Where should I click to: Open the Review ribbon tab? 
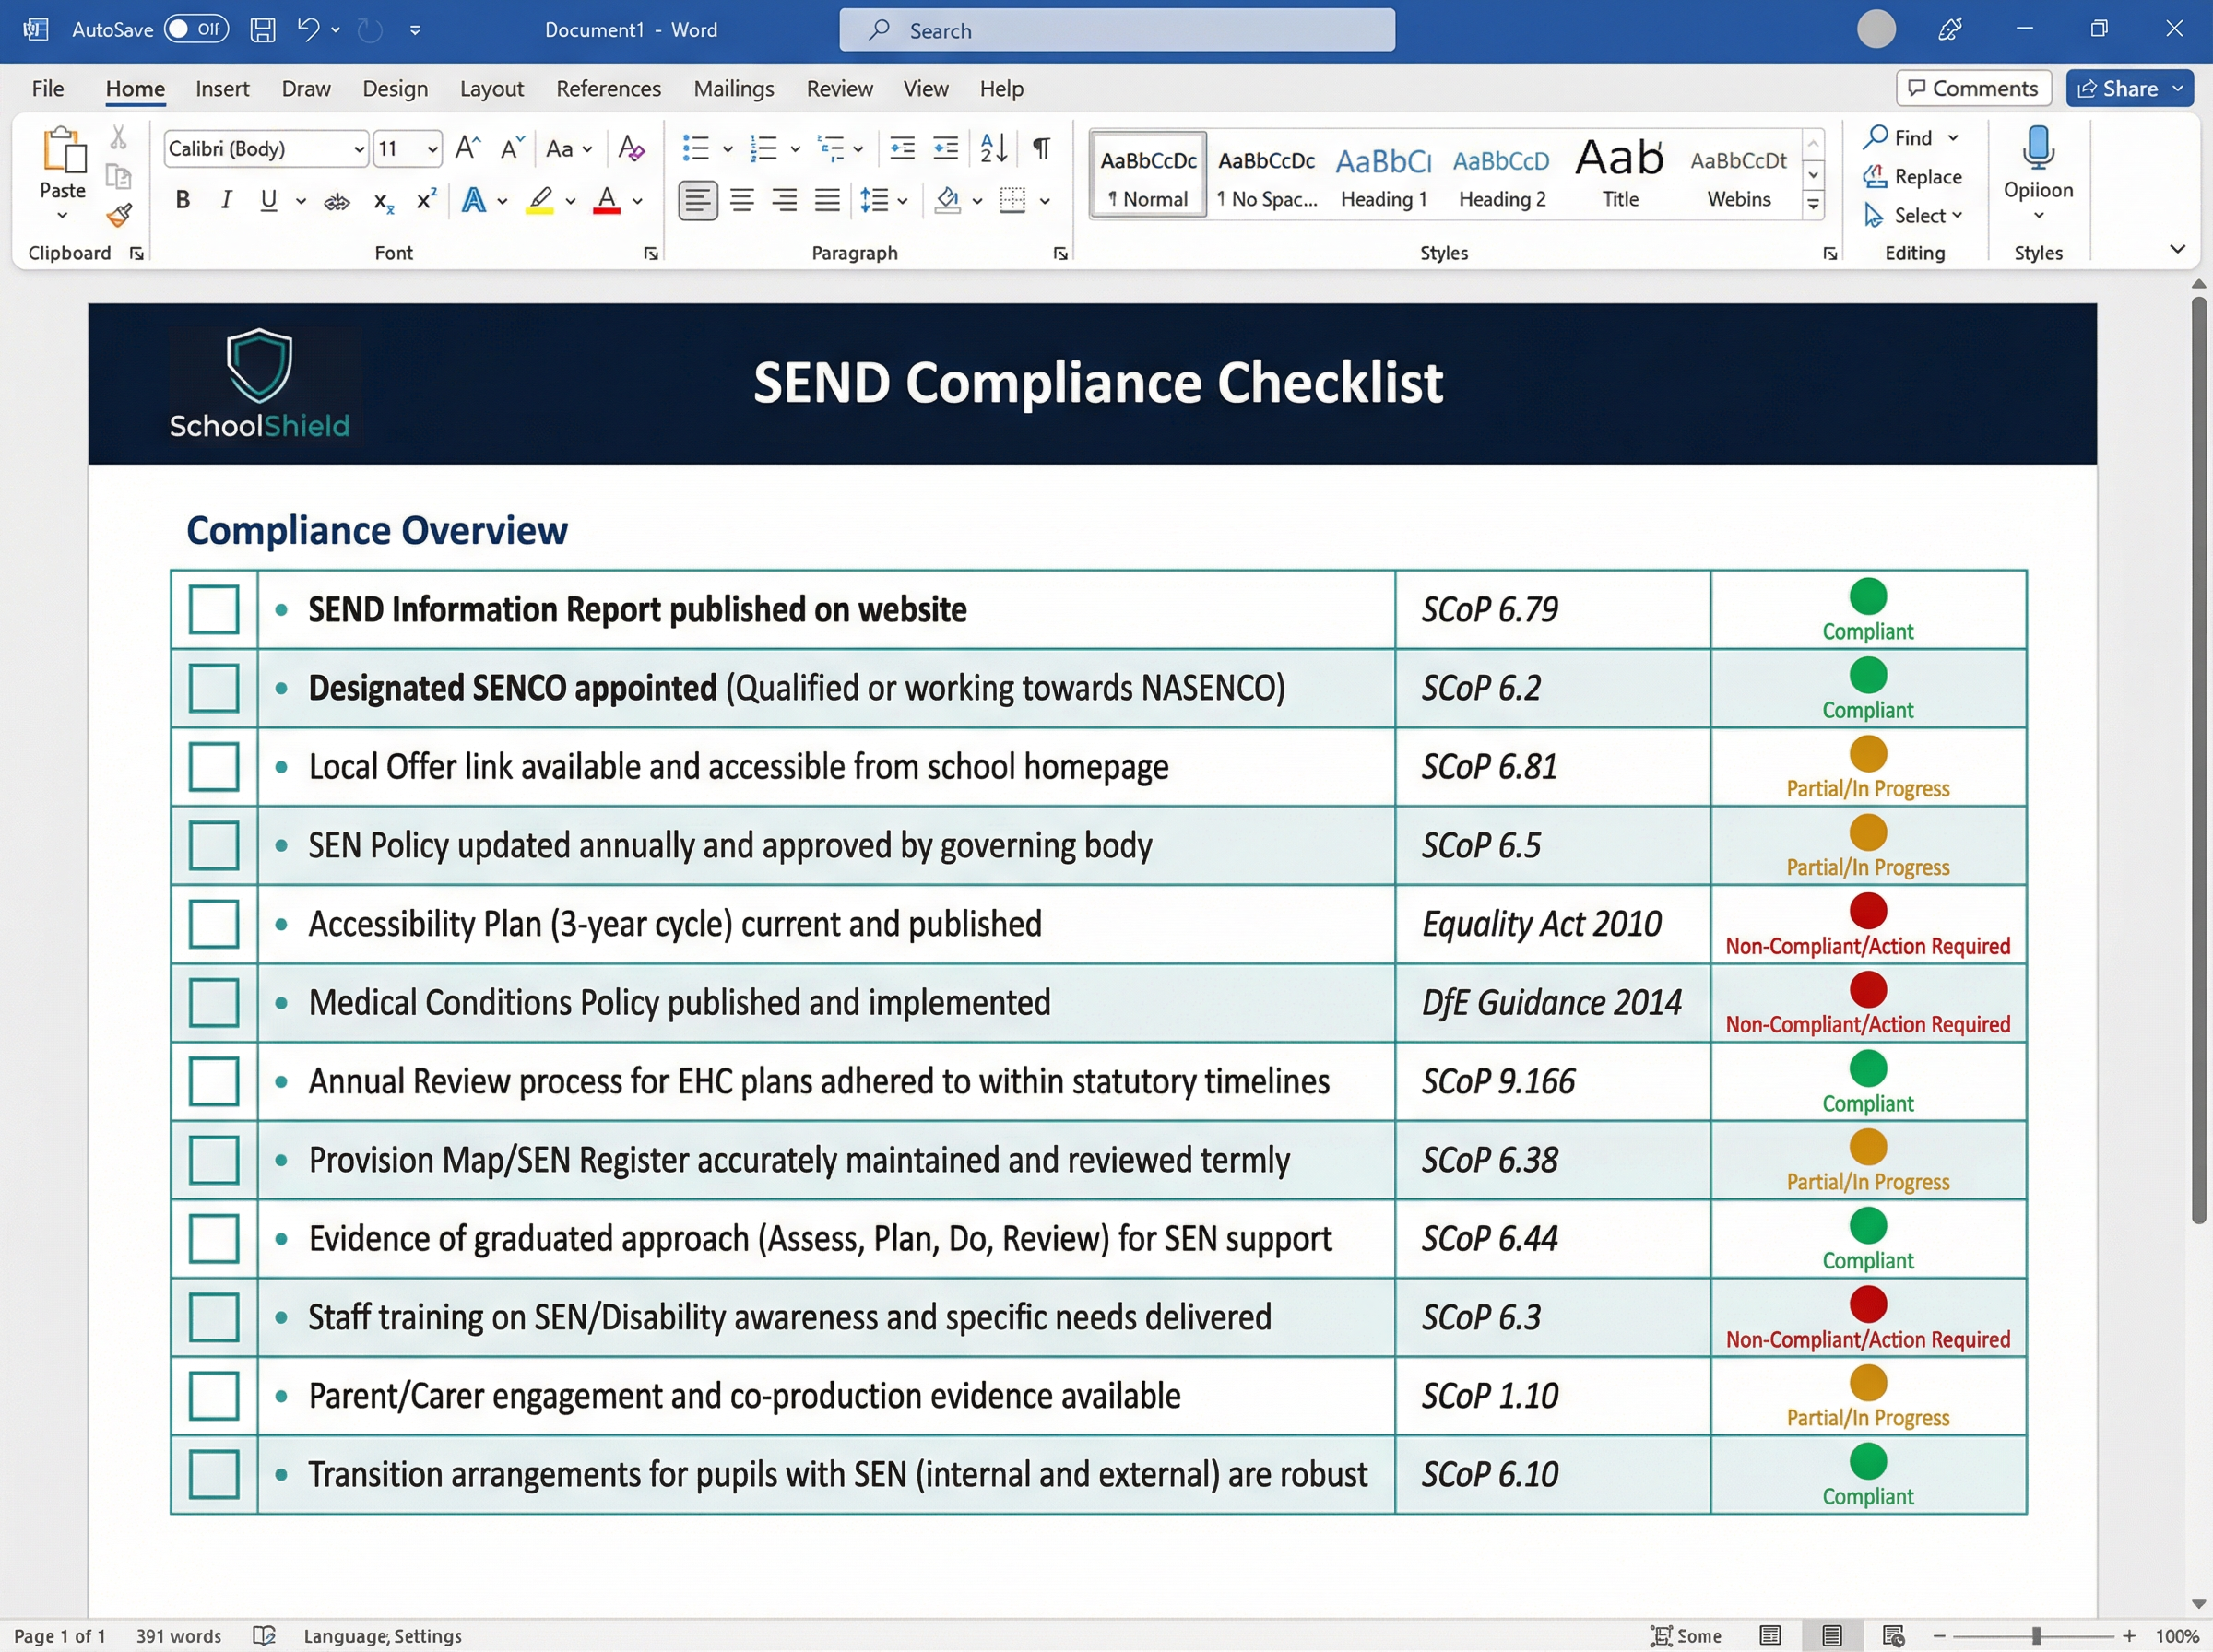click(x=838, y=88)
